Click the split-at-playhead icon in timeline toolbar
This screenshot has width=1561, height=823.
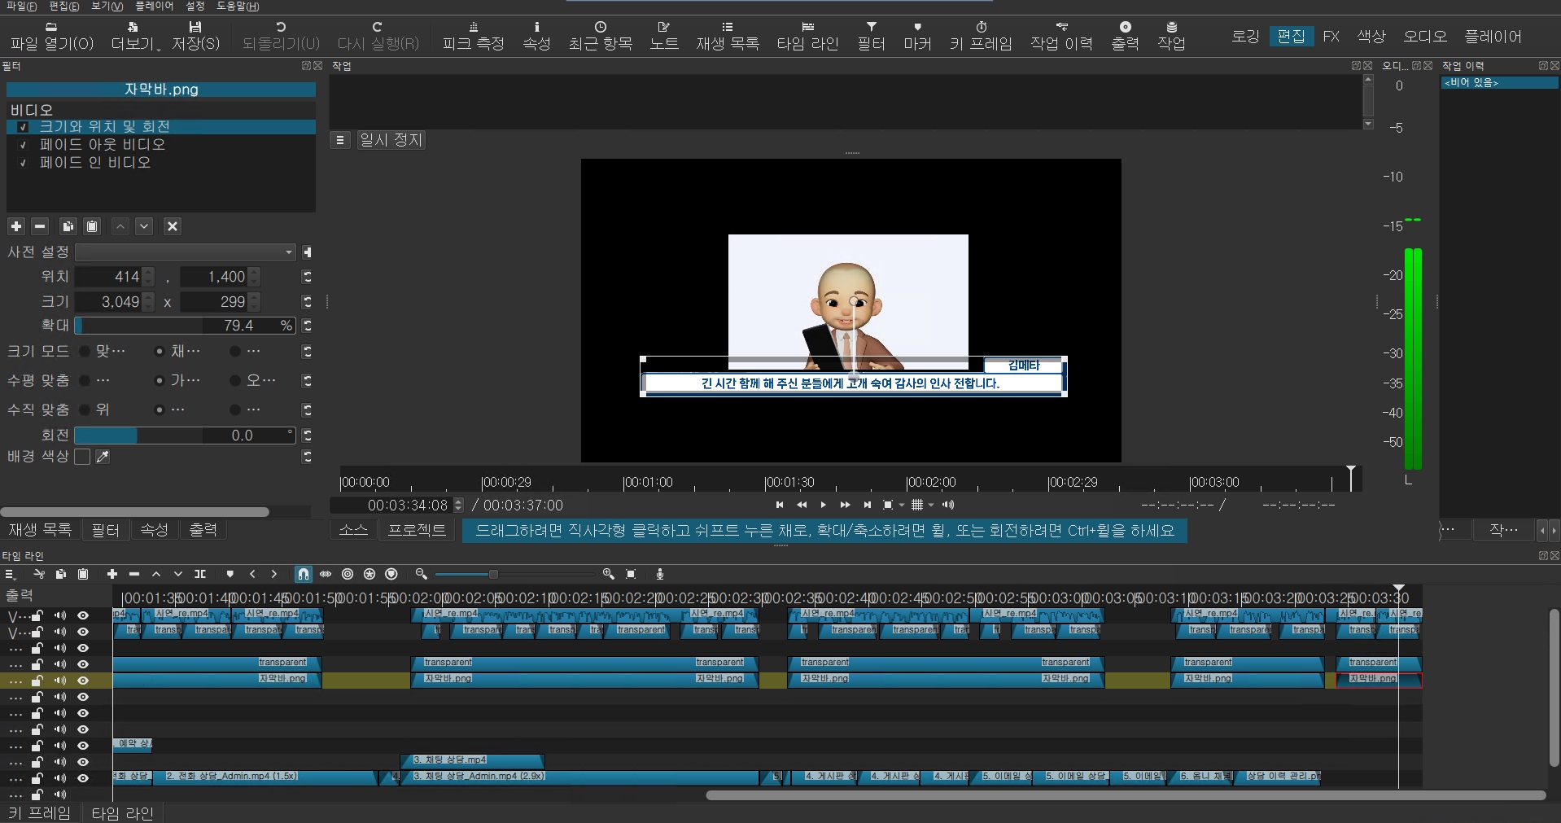pyautogui.click(x=200, y=575)
